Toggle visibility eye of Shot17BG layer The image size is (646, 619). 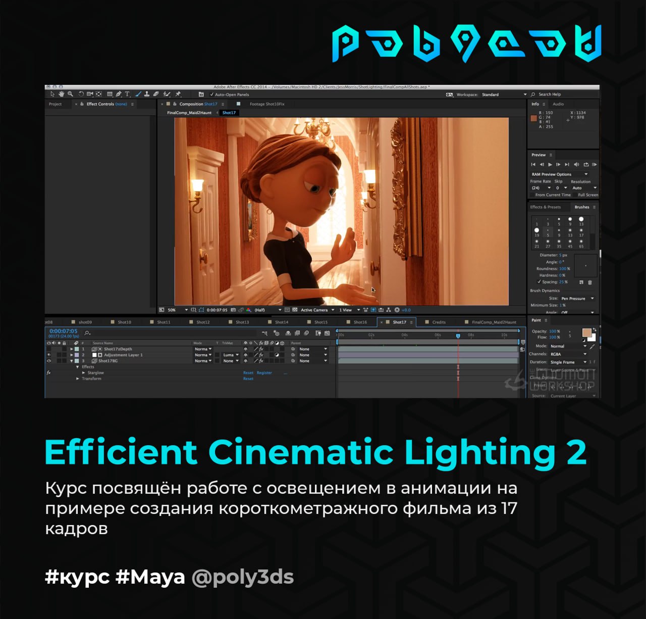click(x=48, y=361)
